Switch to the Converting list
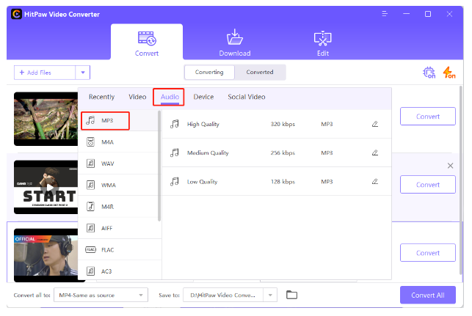The image size is (472, 316). pyautogui.click(x=209, y=72)
